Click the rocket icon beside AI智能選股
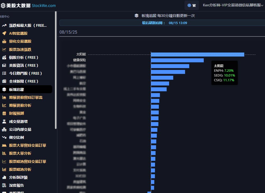This screenshot has width=265, height=193. pos(4,33)
